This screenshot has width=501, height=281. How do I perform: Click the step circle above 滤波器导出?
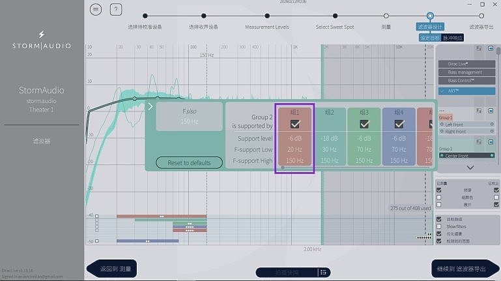[x=481, y=16]
